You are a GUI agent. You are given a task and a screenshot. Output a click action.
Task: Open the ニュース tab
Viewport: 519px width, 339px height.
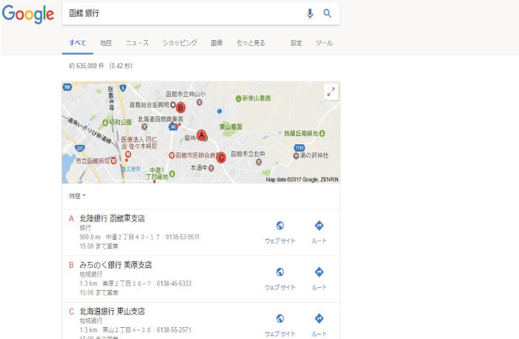pyautogui.click(x=137, y=43)
